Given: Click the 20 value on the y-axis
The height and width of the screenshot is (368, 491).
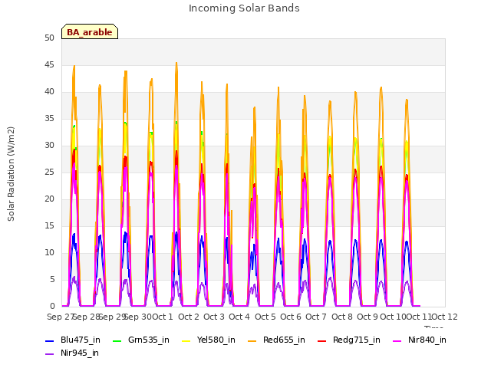Looking at the screenshot, I should (x=49, y=199).
